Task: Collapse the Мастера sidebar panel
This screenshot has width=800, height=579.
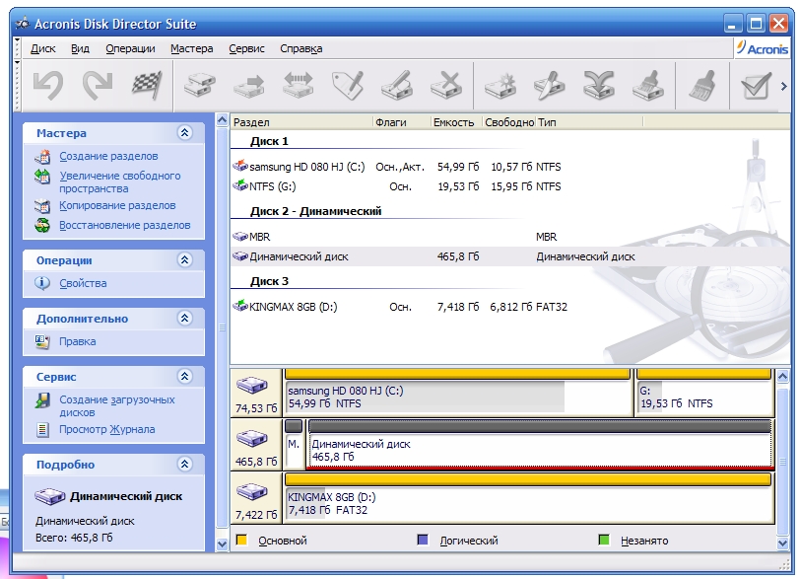Action: coord(184,133)
